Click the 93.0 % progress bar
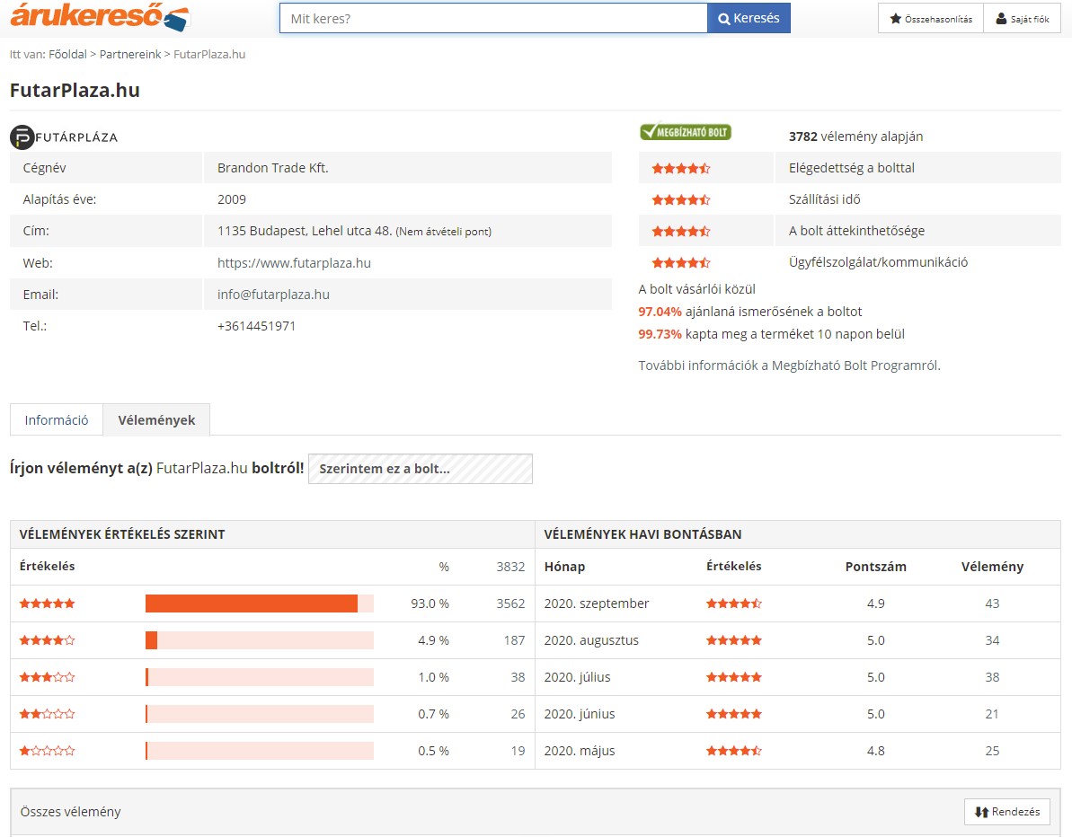 [x=260, y=604]
